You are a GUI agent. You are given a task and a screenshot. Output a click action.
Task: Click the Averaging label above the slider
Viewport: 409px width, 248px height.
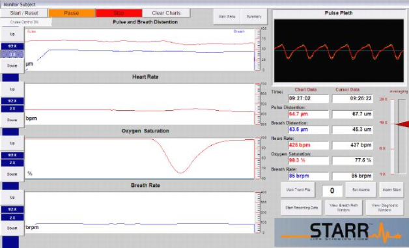(399, 92)
